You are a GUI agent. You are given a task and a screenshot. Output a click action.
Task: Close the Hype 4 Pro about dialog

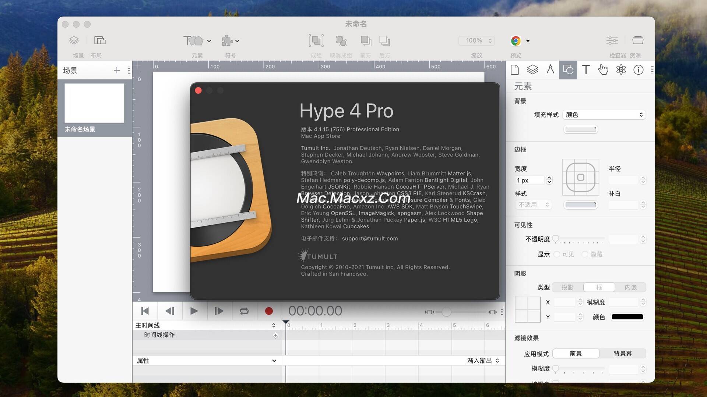198,90
